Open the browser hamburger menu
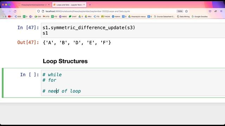Image resolution: width=225 pixels, height=126 pixels. 221,11
